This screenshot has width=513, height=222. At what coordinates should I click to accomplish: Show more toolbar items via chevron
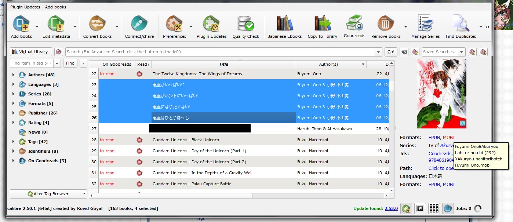488,26
